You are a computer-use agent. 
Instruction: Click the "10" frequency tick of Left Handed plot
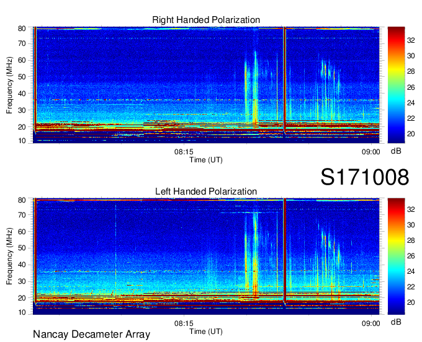coord(22,312)
